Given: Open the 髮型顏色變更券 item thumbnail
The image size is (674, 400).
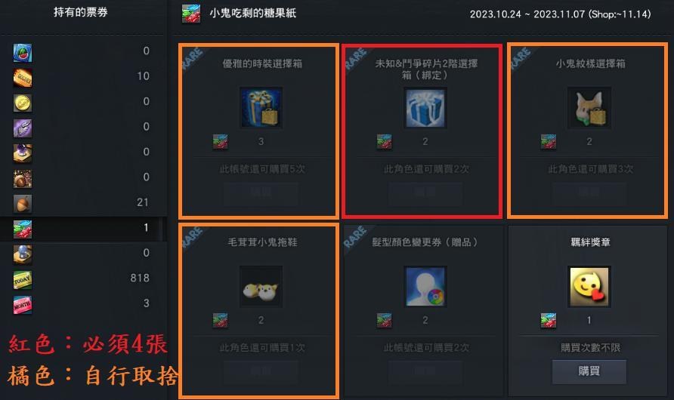Looking at the screenshot, I should click(x=425, y=286).
